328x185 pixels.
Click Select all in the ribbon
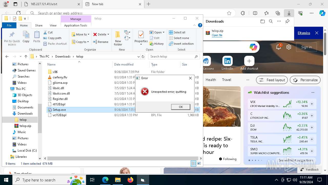177,32
